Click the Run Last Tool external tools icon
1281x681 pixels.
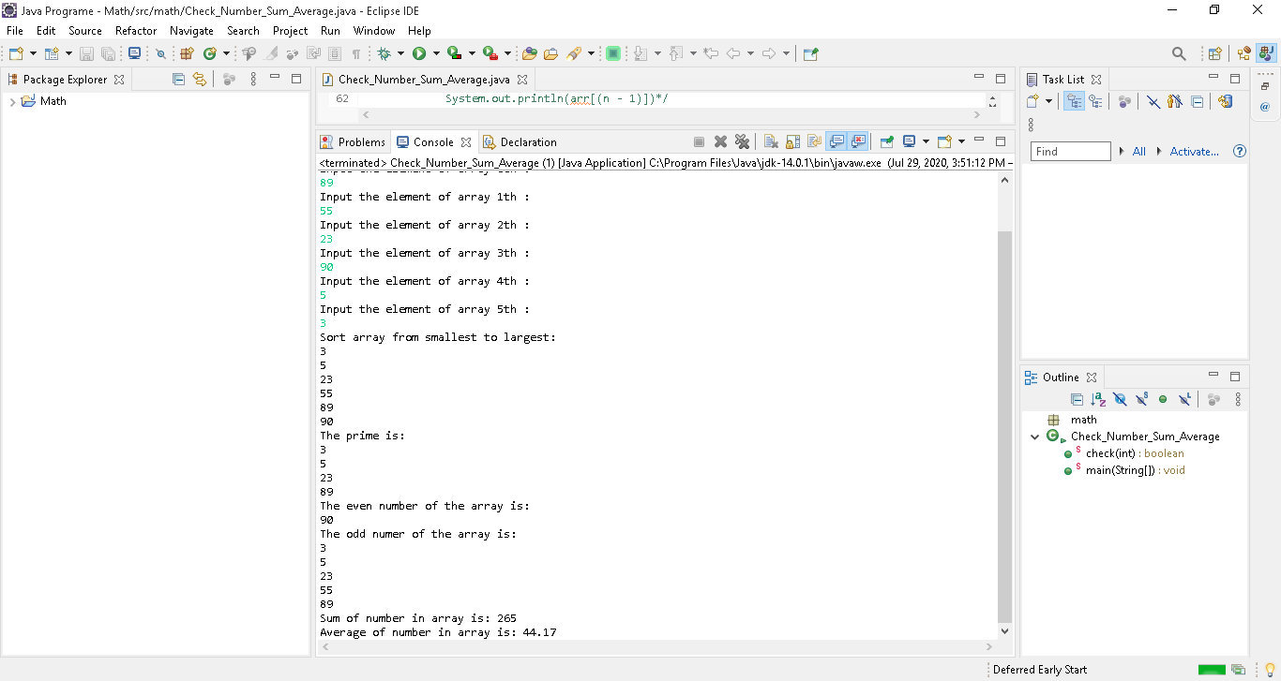tap(490, 53)
